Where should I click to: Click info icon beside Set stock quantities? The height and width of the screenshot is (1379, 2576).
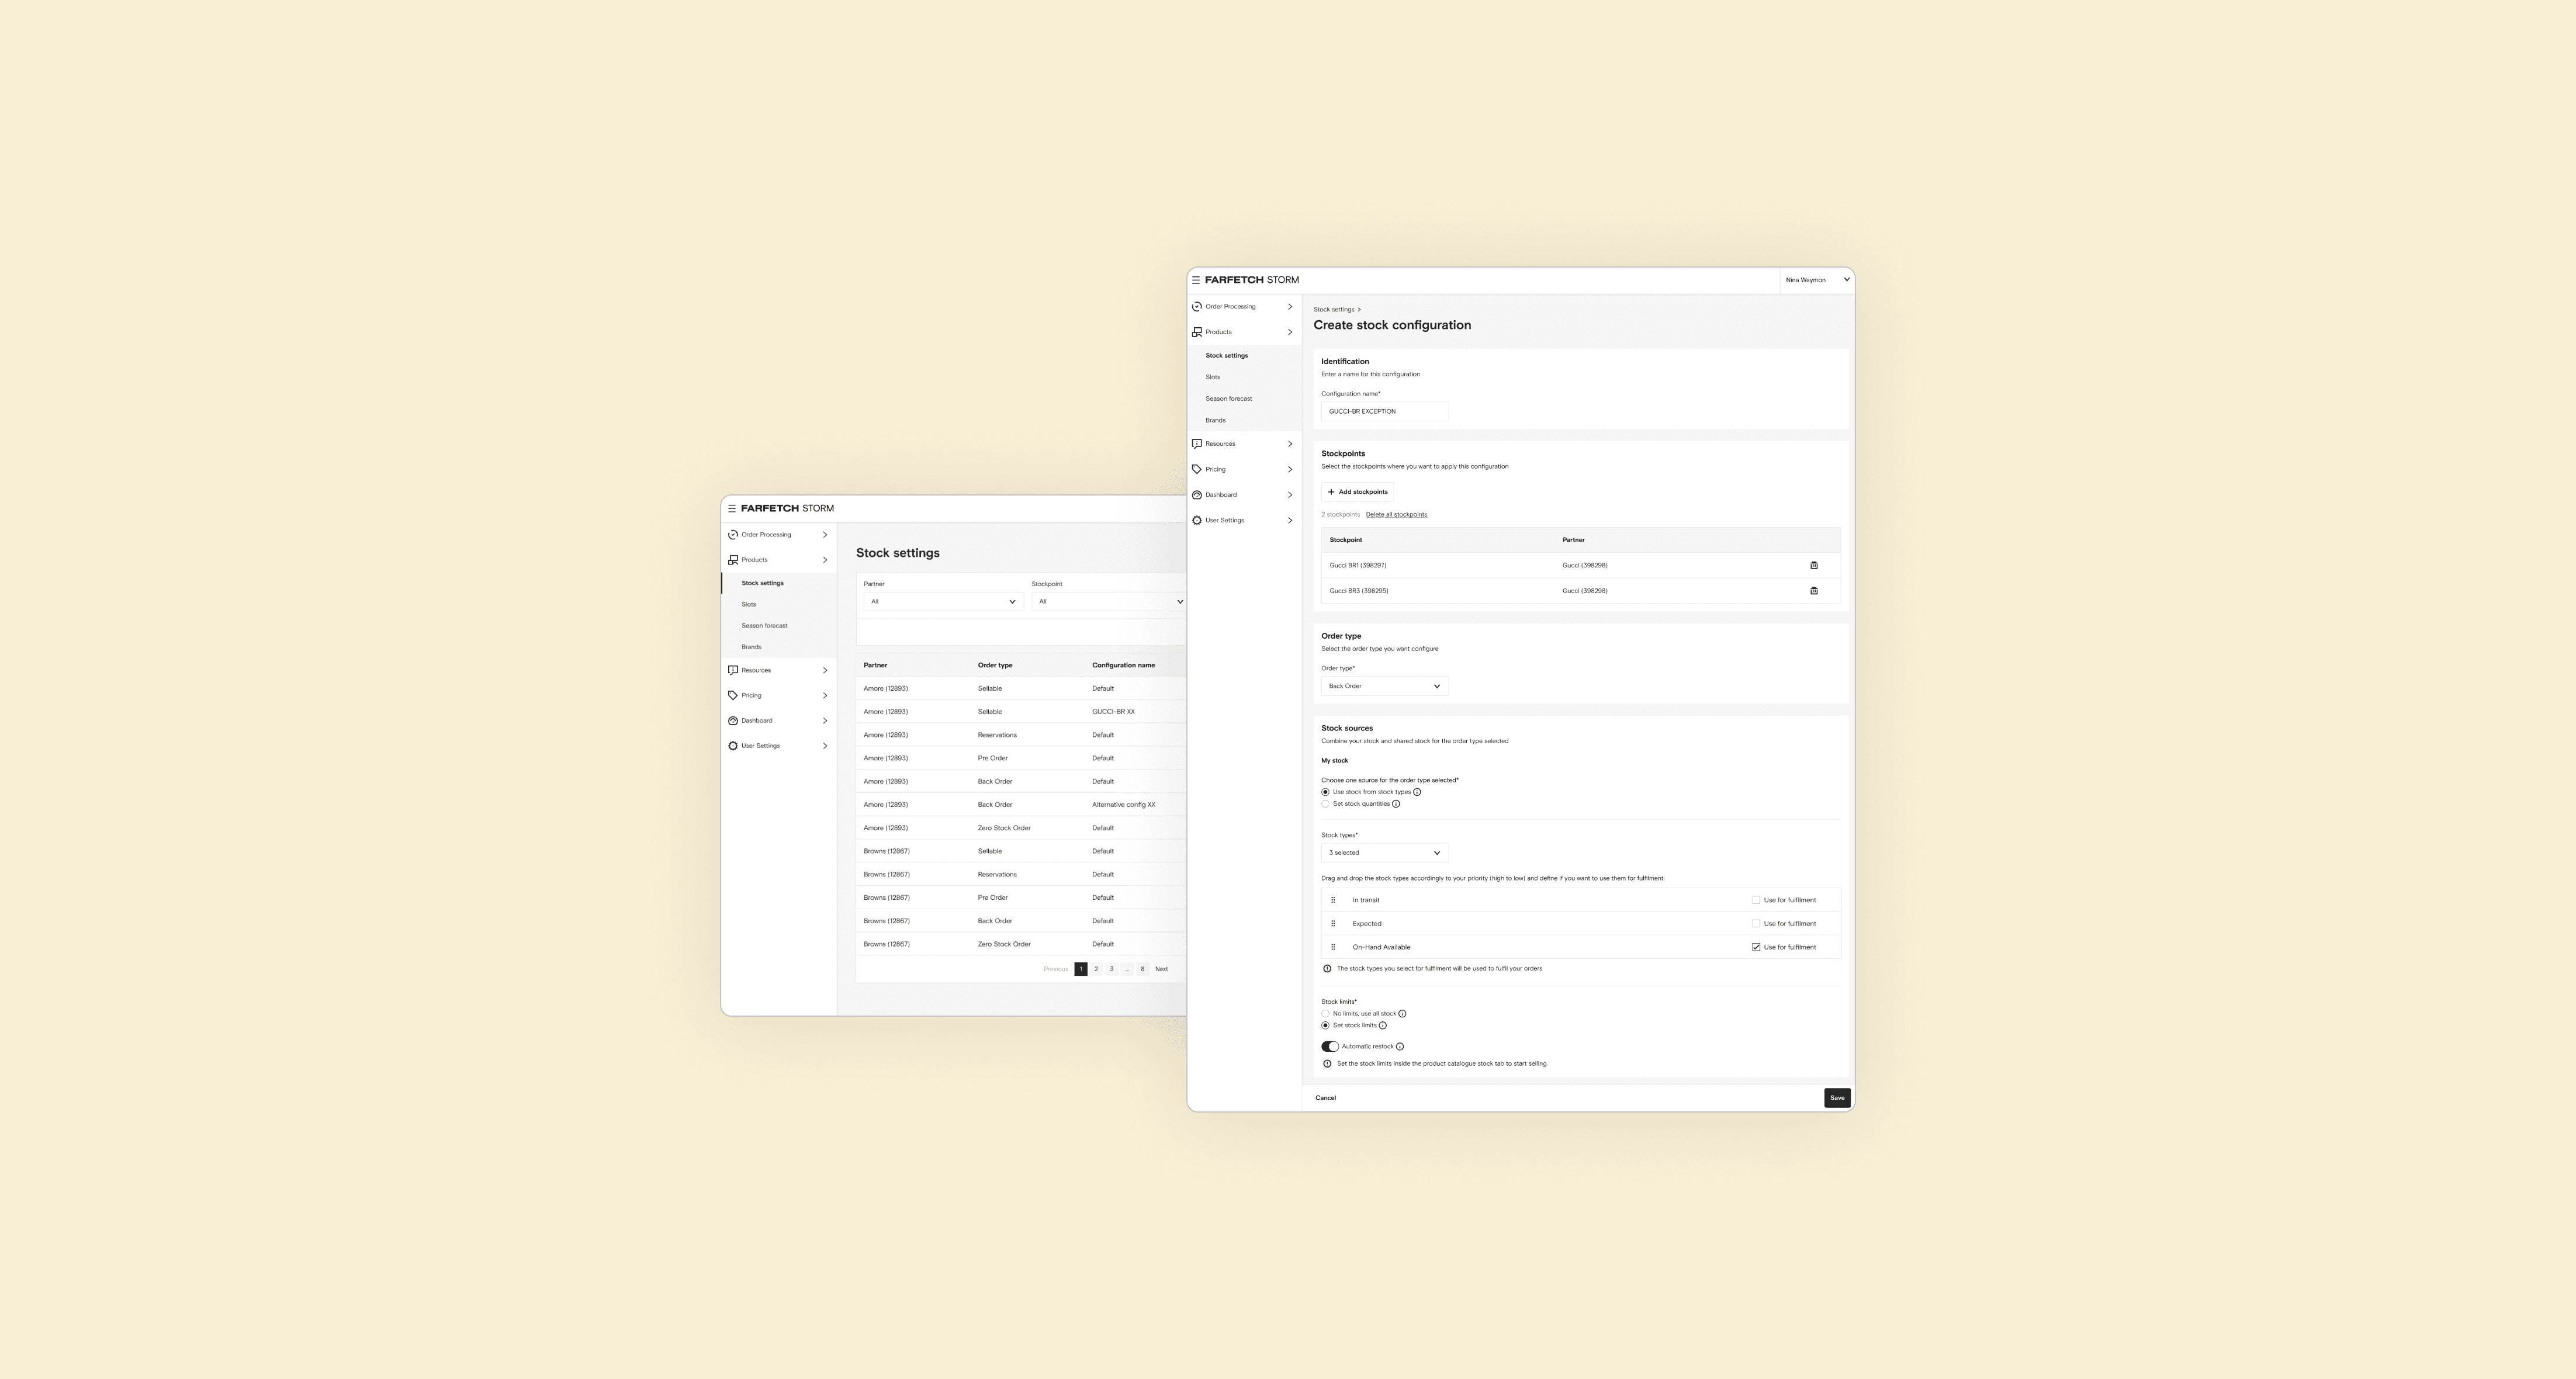[x=1396, y=804]
